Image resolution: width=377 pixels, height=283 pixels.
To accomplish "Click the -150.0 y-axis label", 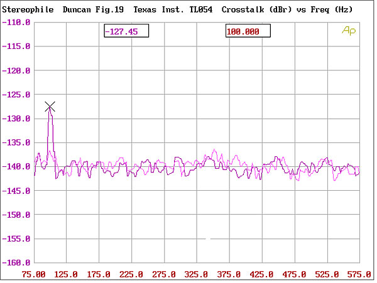I will coord(16,215).
